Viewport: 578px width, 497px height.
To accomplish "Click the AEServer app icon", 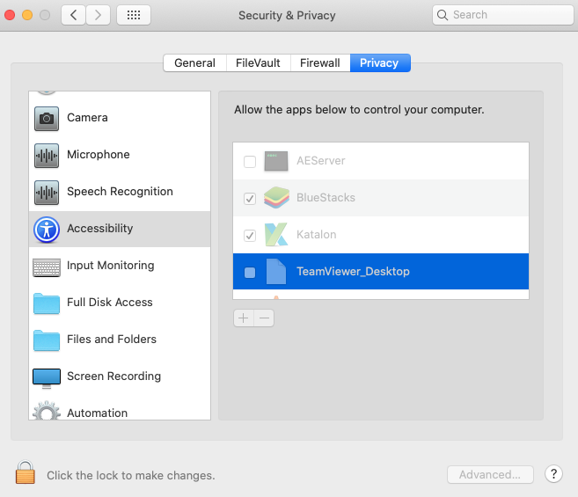I will click(x=276, y=161).
